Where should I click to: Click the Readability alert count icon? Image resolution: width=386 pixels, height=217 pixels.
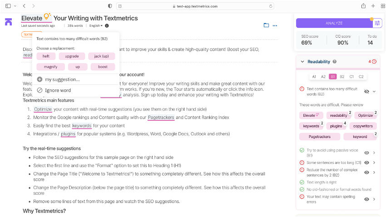[x=374, y=61]
